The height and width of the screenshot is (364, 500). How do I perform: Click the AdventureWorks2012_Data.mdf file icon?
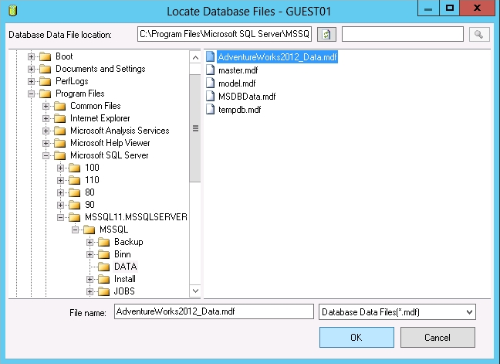[210, 57]
